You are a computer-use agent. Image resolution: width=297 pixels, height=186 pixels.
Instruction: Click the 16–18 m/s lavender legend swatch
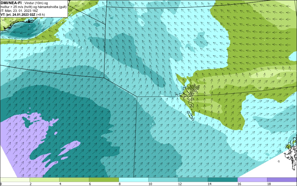click(x=252, y=179)
